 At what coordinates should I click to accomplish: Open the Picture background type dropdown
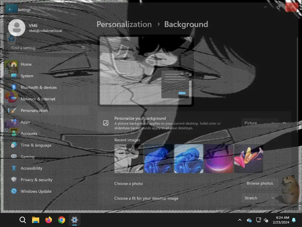260,123
